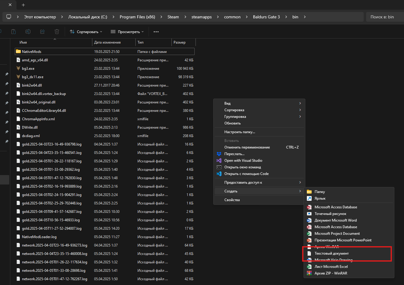The image size is (404, 285).
Task: Expand the chevron after Program Files (x86)
Action: pyautogui.click(x=161, y=17)
